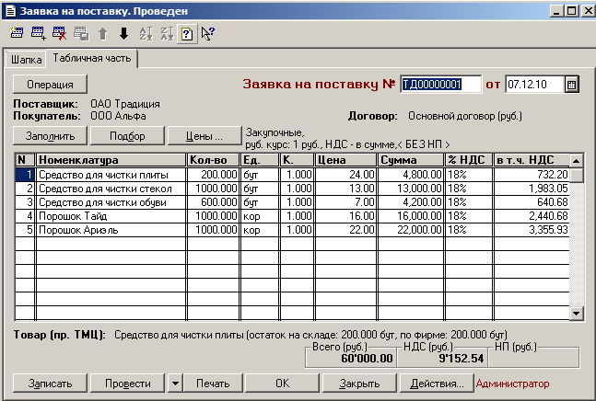This screenshot has width=596, height=401.
Task: Open the Действия... actions menu
Action: (437, 383)
